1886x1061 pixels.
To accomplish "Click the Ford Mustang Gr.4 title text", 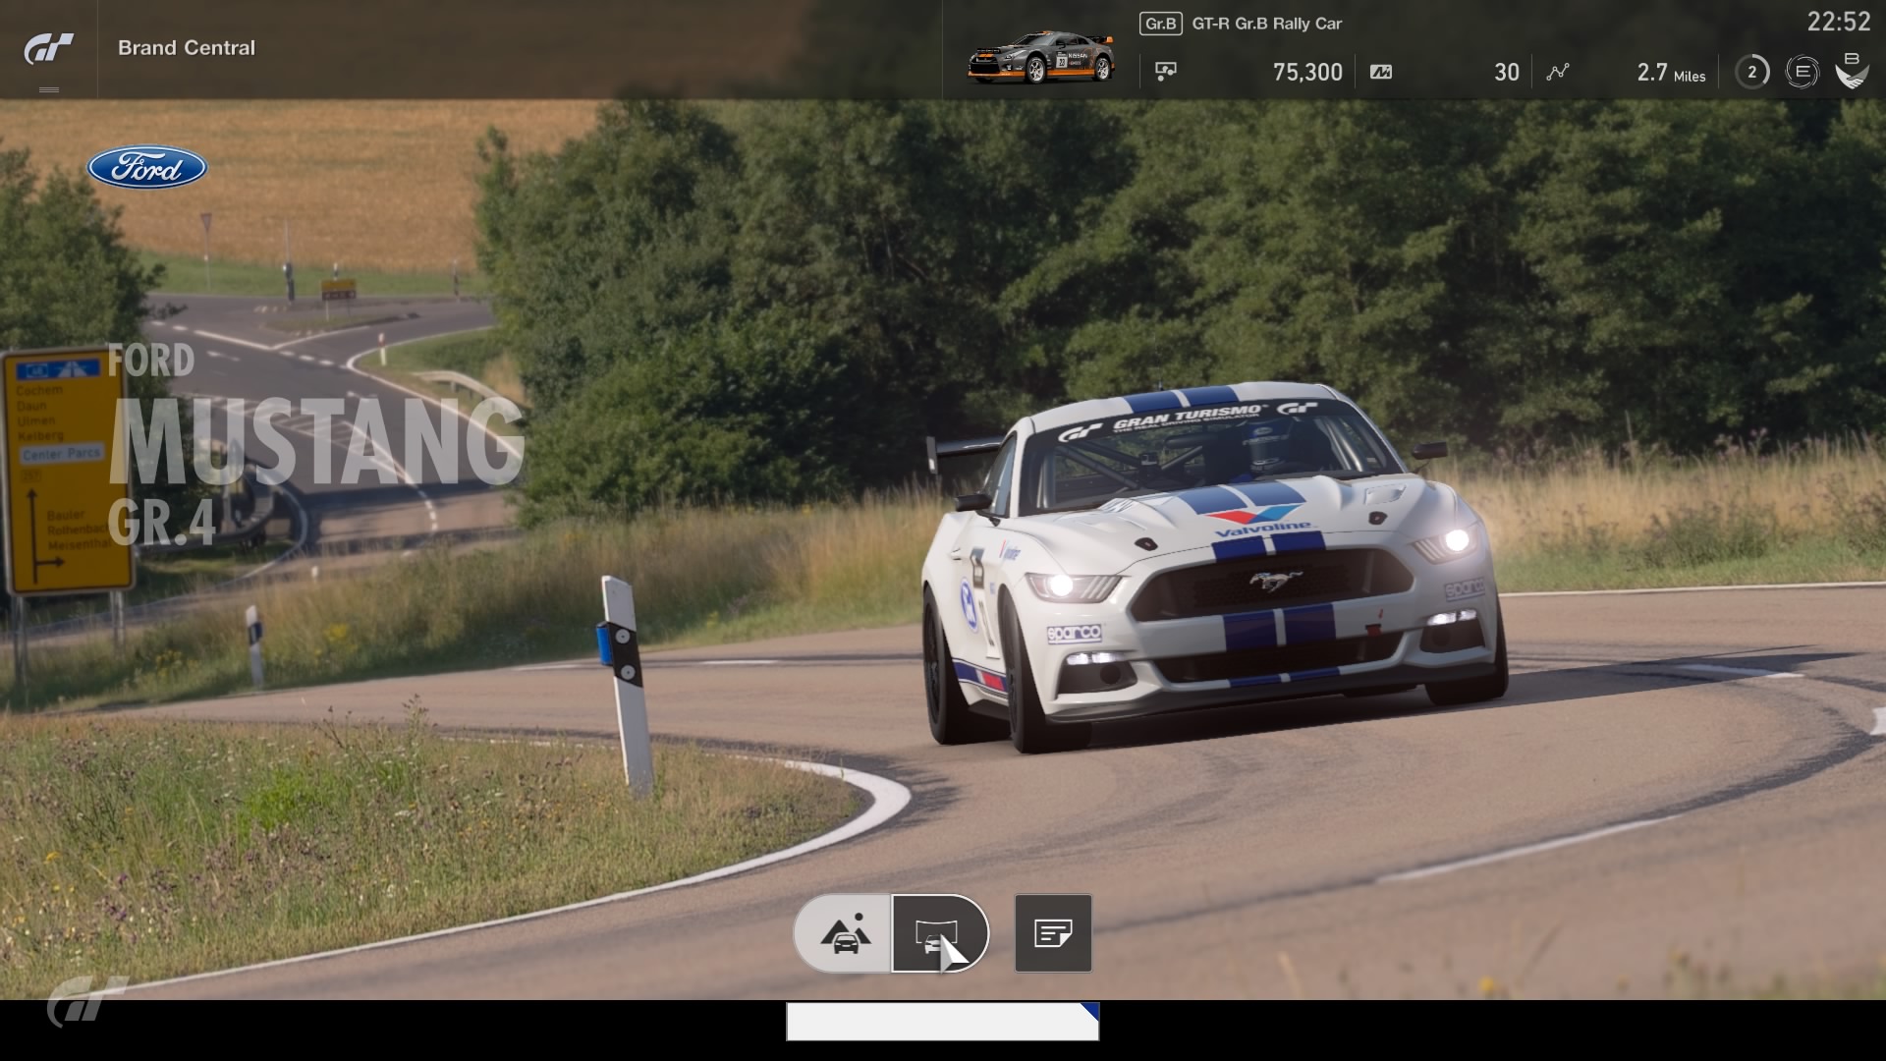I will pos(314,442).
